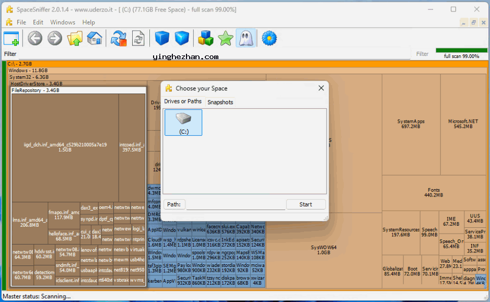Click the Home folder icon

(x=95, y=39)
